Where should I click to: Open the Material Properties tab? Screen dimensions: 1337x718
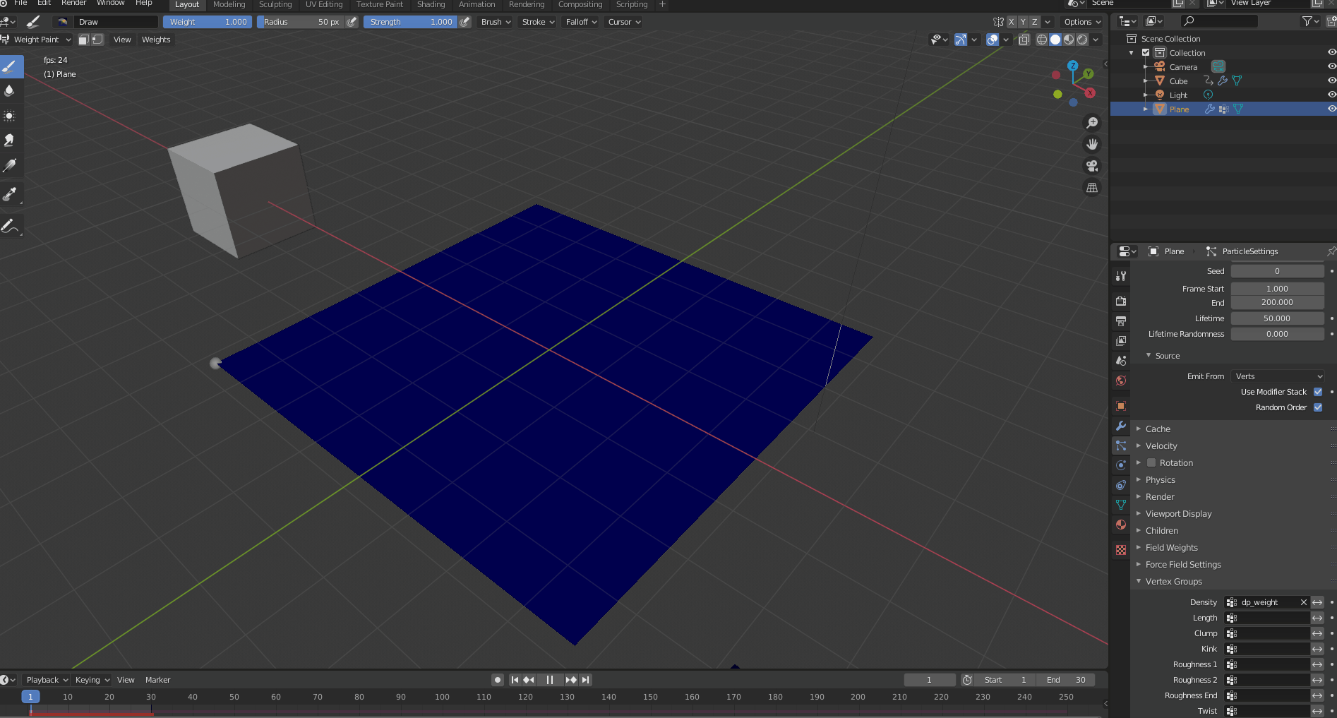[1121, 525]
